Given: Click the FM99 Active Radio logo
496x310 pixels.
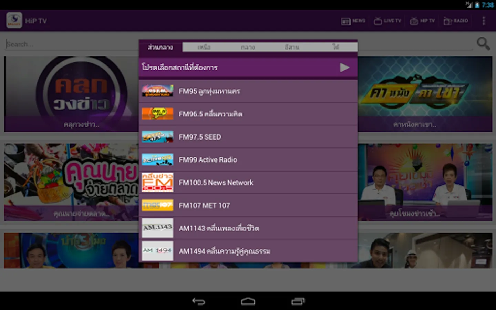Looking at the screenshot, I should click(x=157, y=159).
